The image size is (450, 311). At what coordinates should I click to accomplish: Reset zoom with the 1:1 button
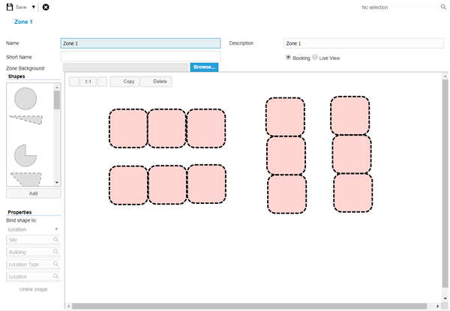pos(88,81)
